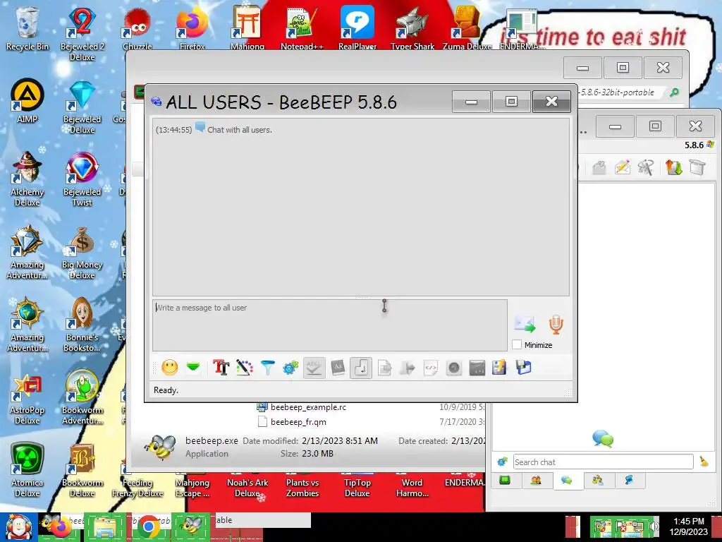Select the Atomica Deluxe desktop shortcut

point(27,470)
